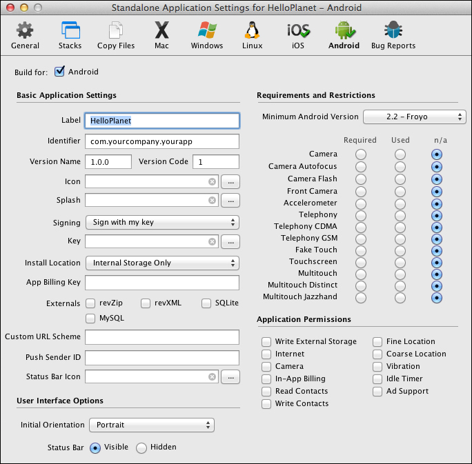This screenshot has width=472, height=464.
Task: Browse for a signing Key file
Action: [230, 242]
